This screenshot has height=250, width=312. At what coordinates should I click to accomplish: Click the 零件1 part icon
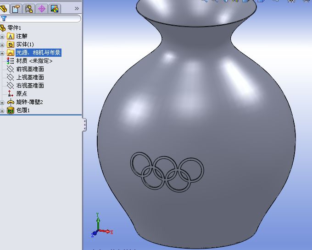[3, 28]
